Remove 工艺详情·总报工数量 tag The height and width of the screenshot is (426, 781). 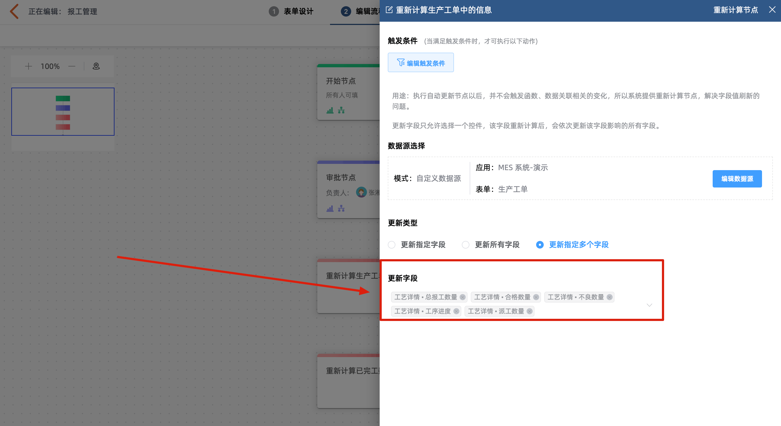click(462, 297)
